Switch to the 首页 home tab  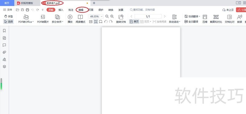coord(7,3)
